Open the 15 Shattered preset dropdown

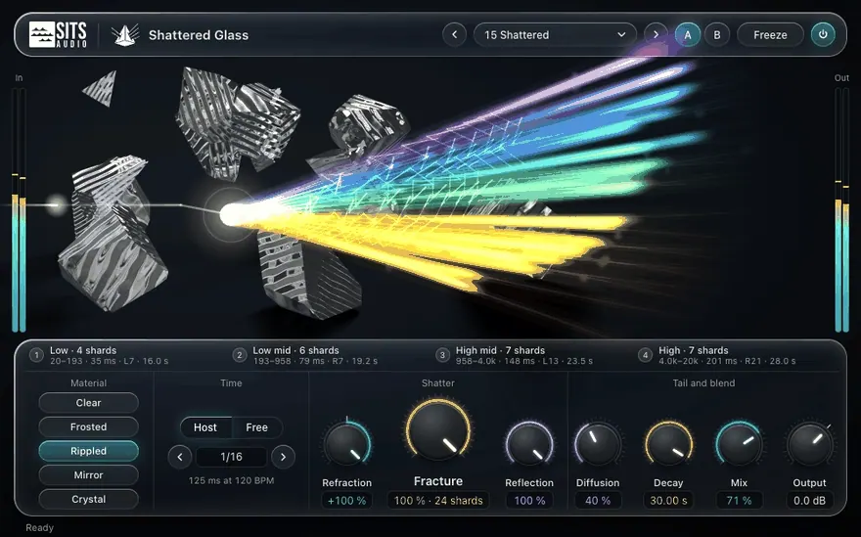click(555, 34)
